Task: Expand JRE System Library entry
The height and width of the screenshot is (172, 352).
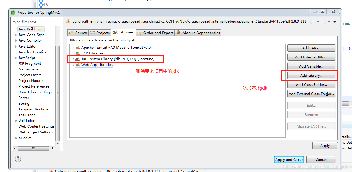Action: pyautogui.click(x=73, y=59)
